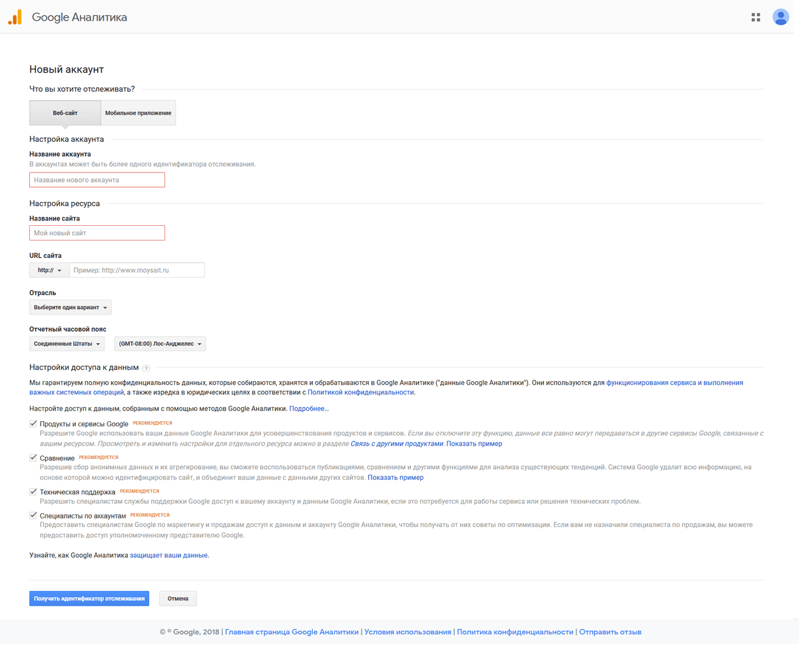Click the Отправить отзыв footer link
This screenshot has width=799, height=645.
(611, 632)
